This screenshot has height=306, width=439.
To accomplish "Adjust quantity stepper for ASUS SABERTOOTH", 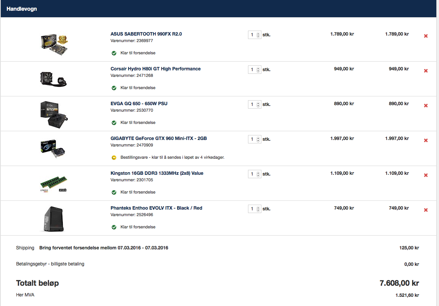I will point(258,35).
